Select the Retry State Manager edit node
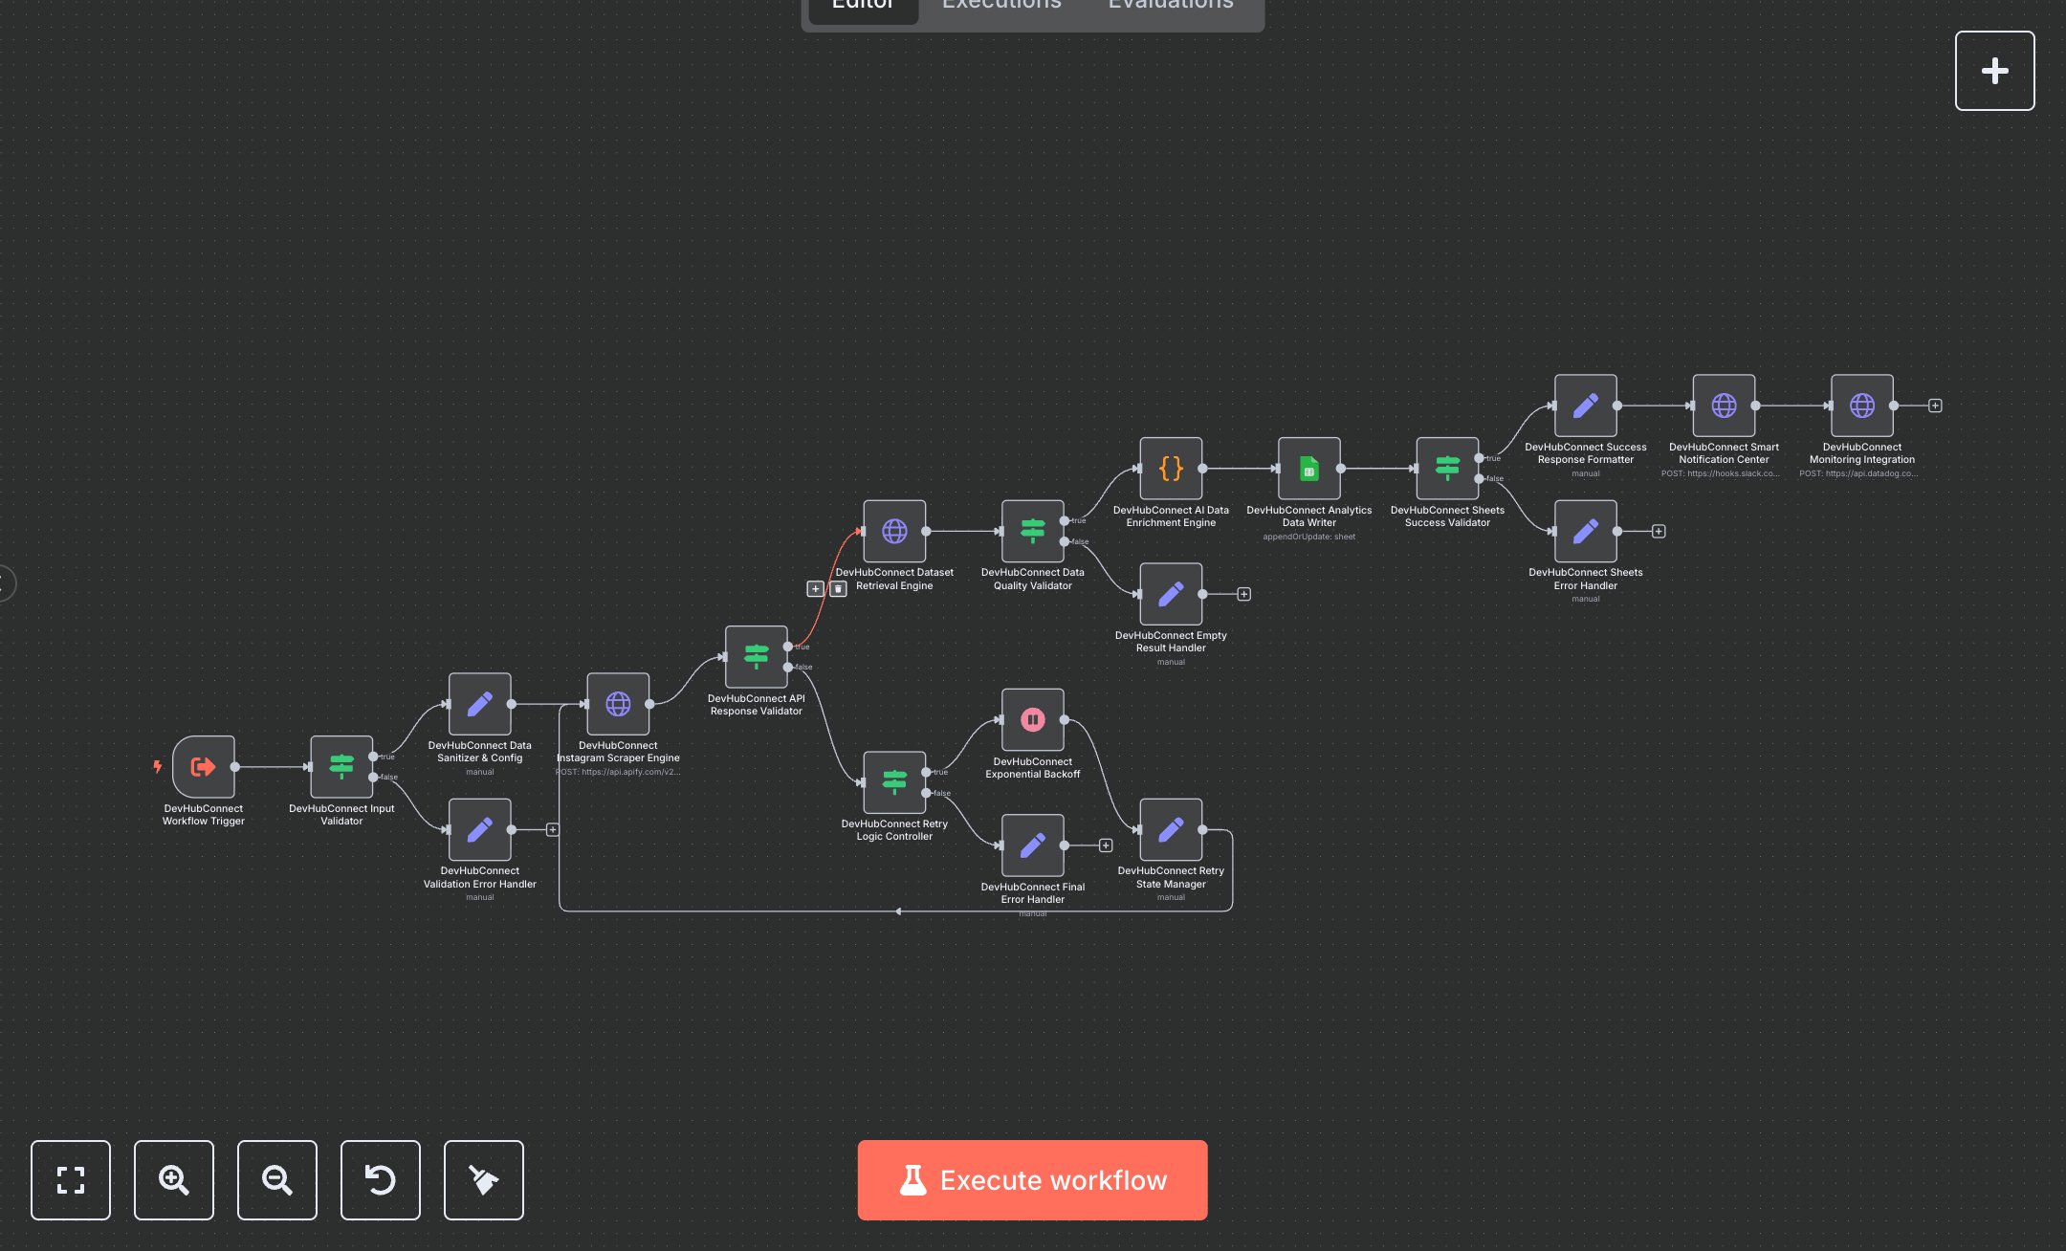The width and height of the screenshot is (2066, 1251). tap(1171, 829)
